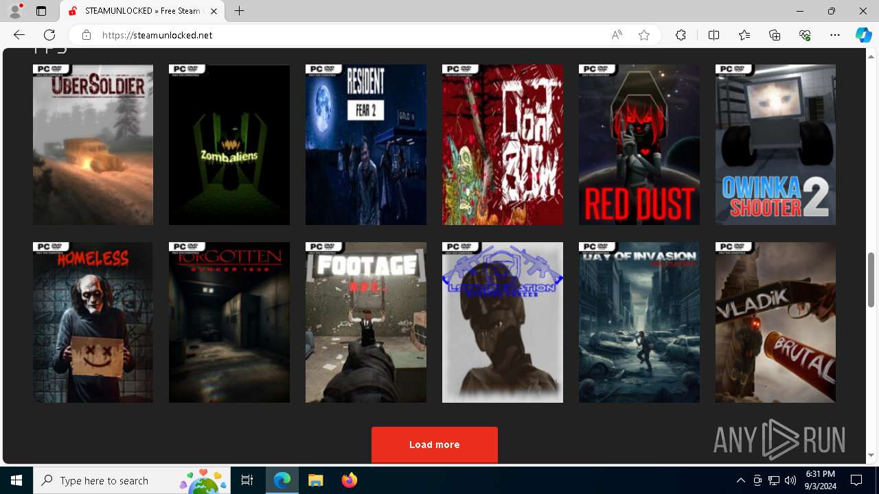
Task: Open the Day of Invasion game cover
Action: [x=639, y=322]
